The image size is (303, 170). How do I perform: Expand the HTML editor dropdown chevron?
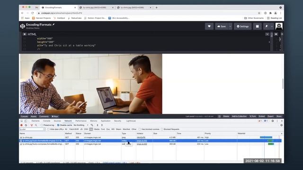pyautogui.click(x=267, y=34)
